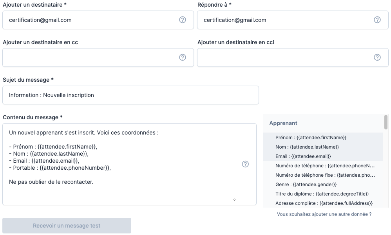Focus the empty cci recipient field
This screenshot has height=235, width=391.
(285, 57)
